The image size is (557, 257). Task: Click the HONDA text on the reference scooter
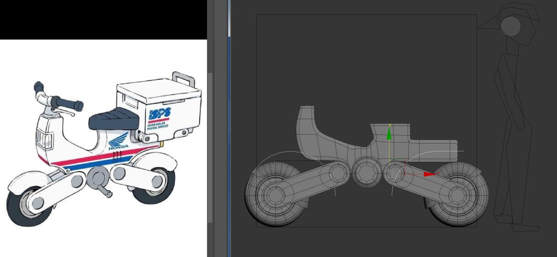(118, 147)
